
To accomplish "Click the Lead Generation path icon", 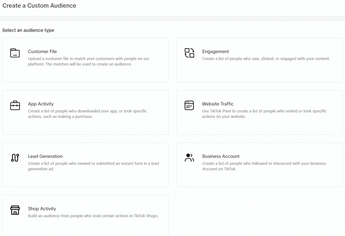I will click(x=15, y=158).
